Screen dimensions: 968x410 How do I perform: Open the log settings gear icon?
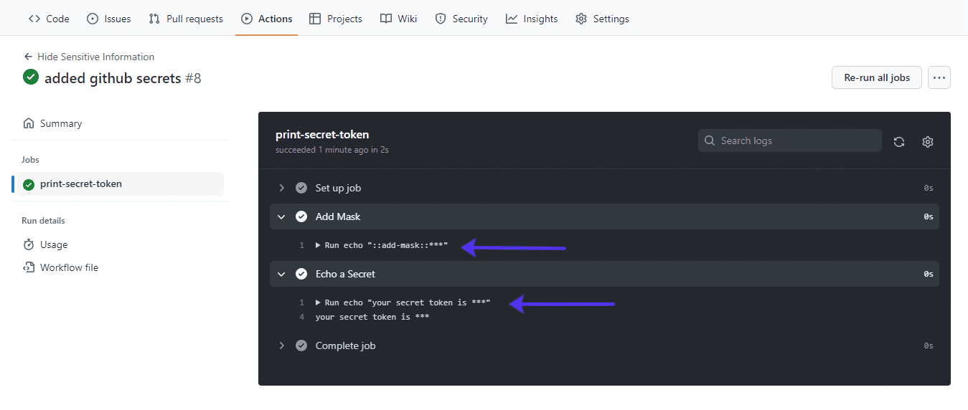click(928, 142)
